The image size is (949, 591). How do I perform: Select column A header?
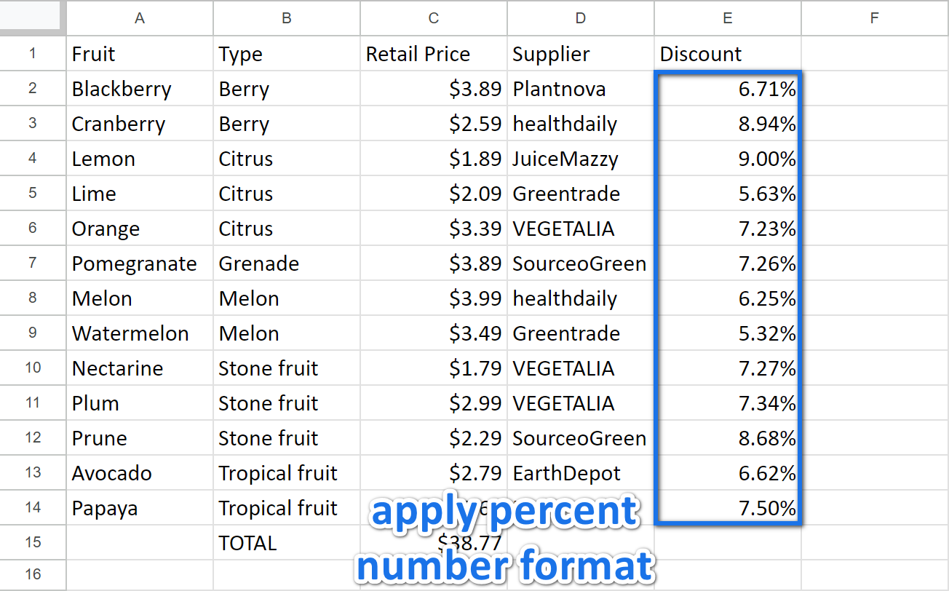[140, 18]
